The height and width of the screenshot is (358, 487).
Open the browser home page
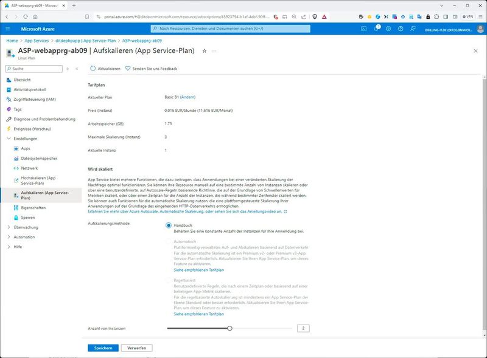[x=35, y=17]
